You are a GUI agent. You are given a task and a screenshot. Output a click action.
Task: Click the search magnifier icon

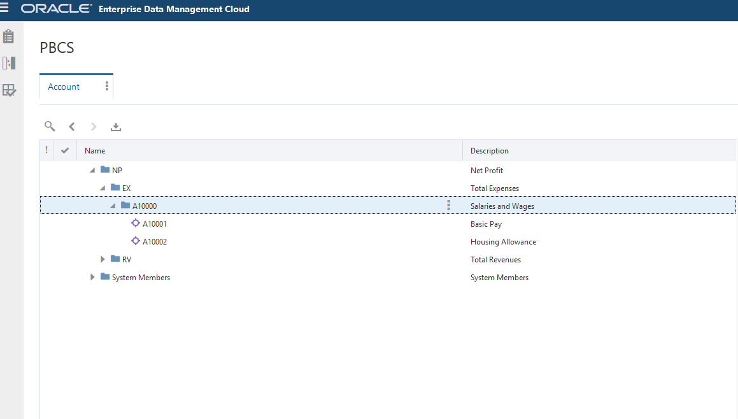[x=50, y=126]
